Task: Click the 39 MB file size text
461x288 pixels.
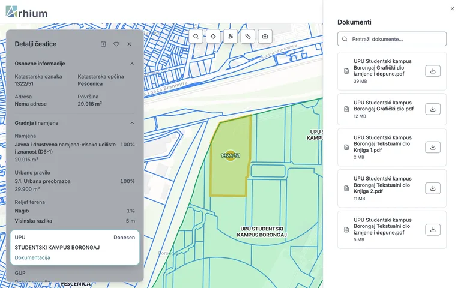Action: [360, 81]
